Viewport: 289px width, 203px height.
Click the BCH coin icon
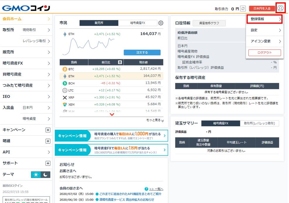[65, 83]
